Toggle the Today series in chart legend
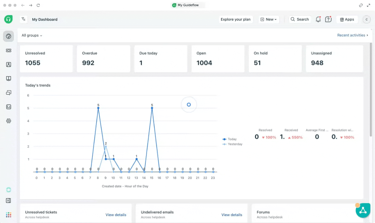This screenshot has height=223, width=375. [x=230, y=139]
